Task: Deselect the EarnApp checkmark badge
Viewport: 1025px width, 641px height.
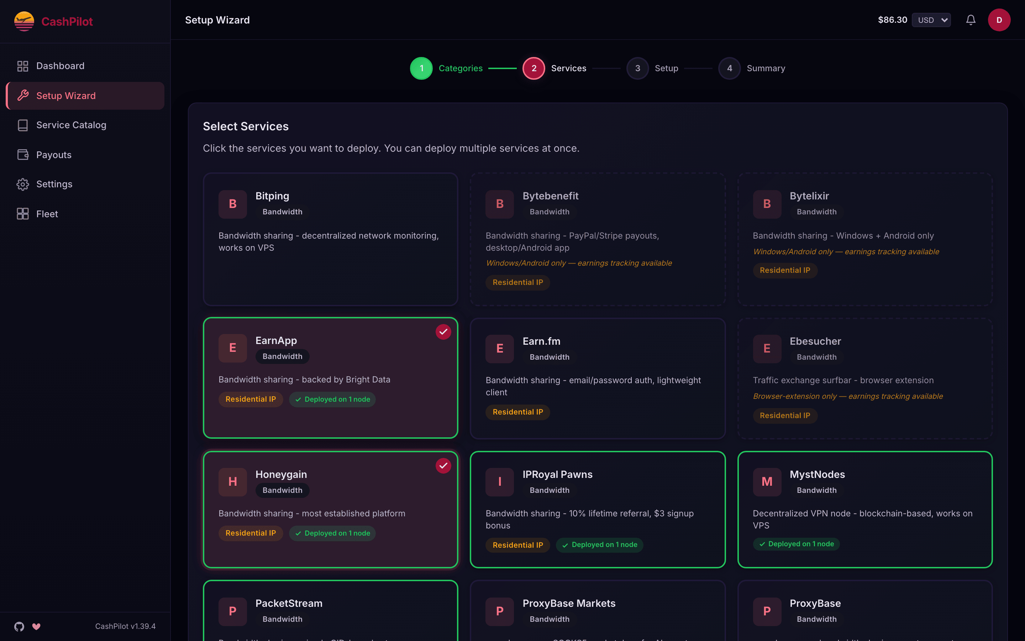Action: 443,332
